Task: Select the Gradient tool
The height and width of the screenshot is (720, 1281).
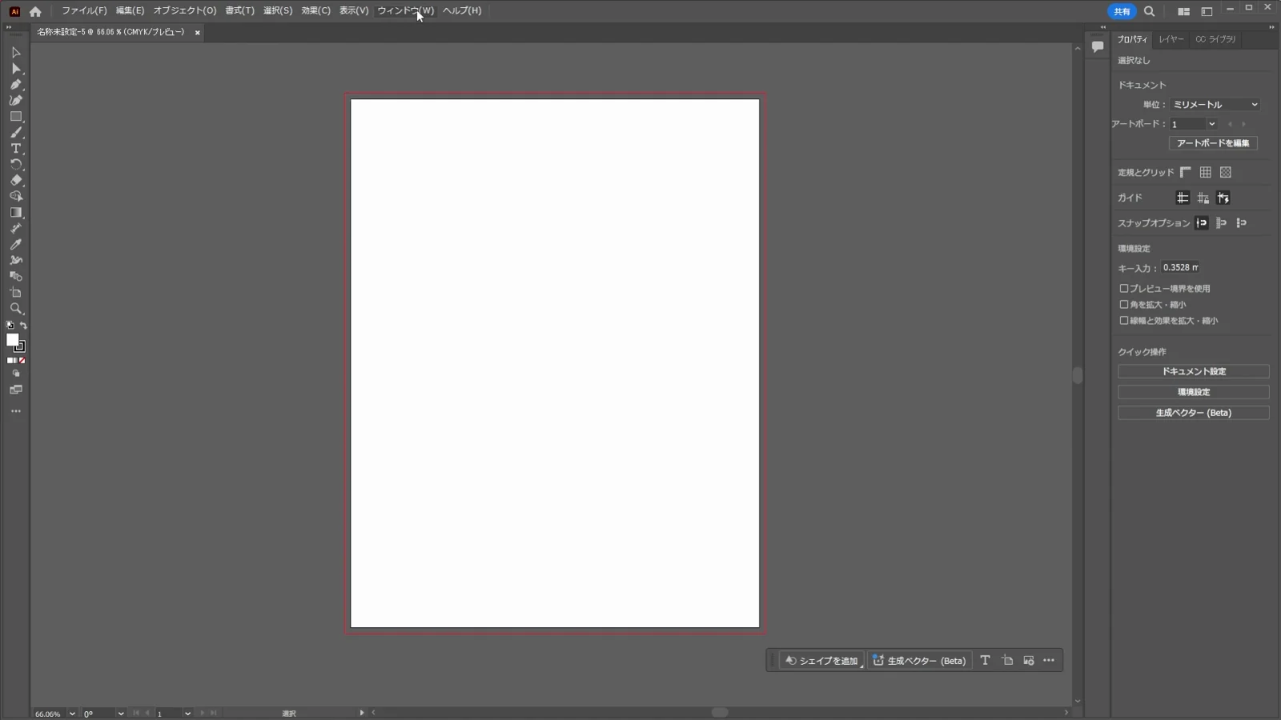Action: tap(15, 212)
